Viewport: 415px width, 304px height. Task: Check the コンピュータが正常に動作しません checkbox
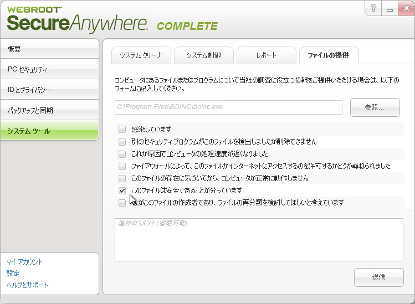[x=122, y=178]
